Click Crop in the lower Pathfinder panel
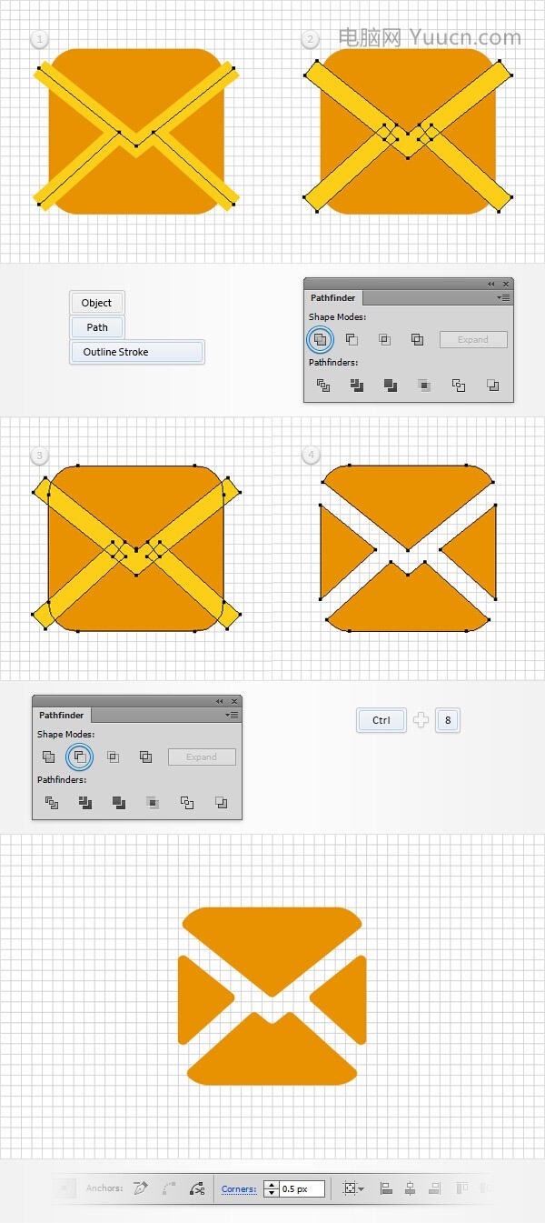 click(x=153, y=802)
